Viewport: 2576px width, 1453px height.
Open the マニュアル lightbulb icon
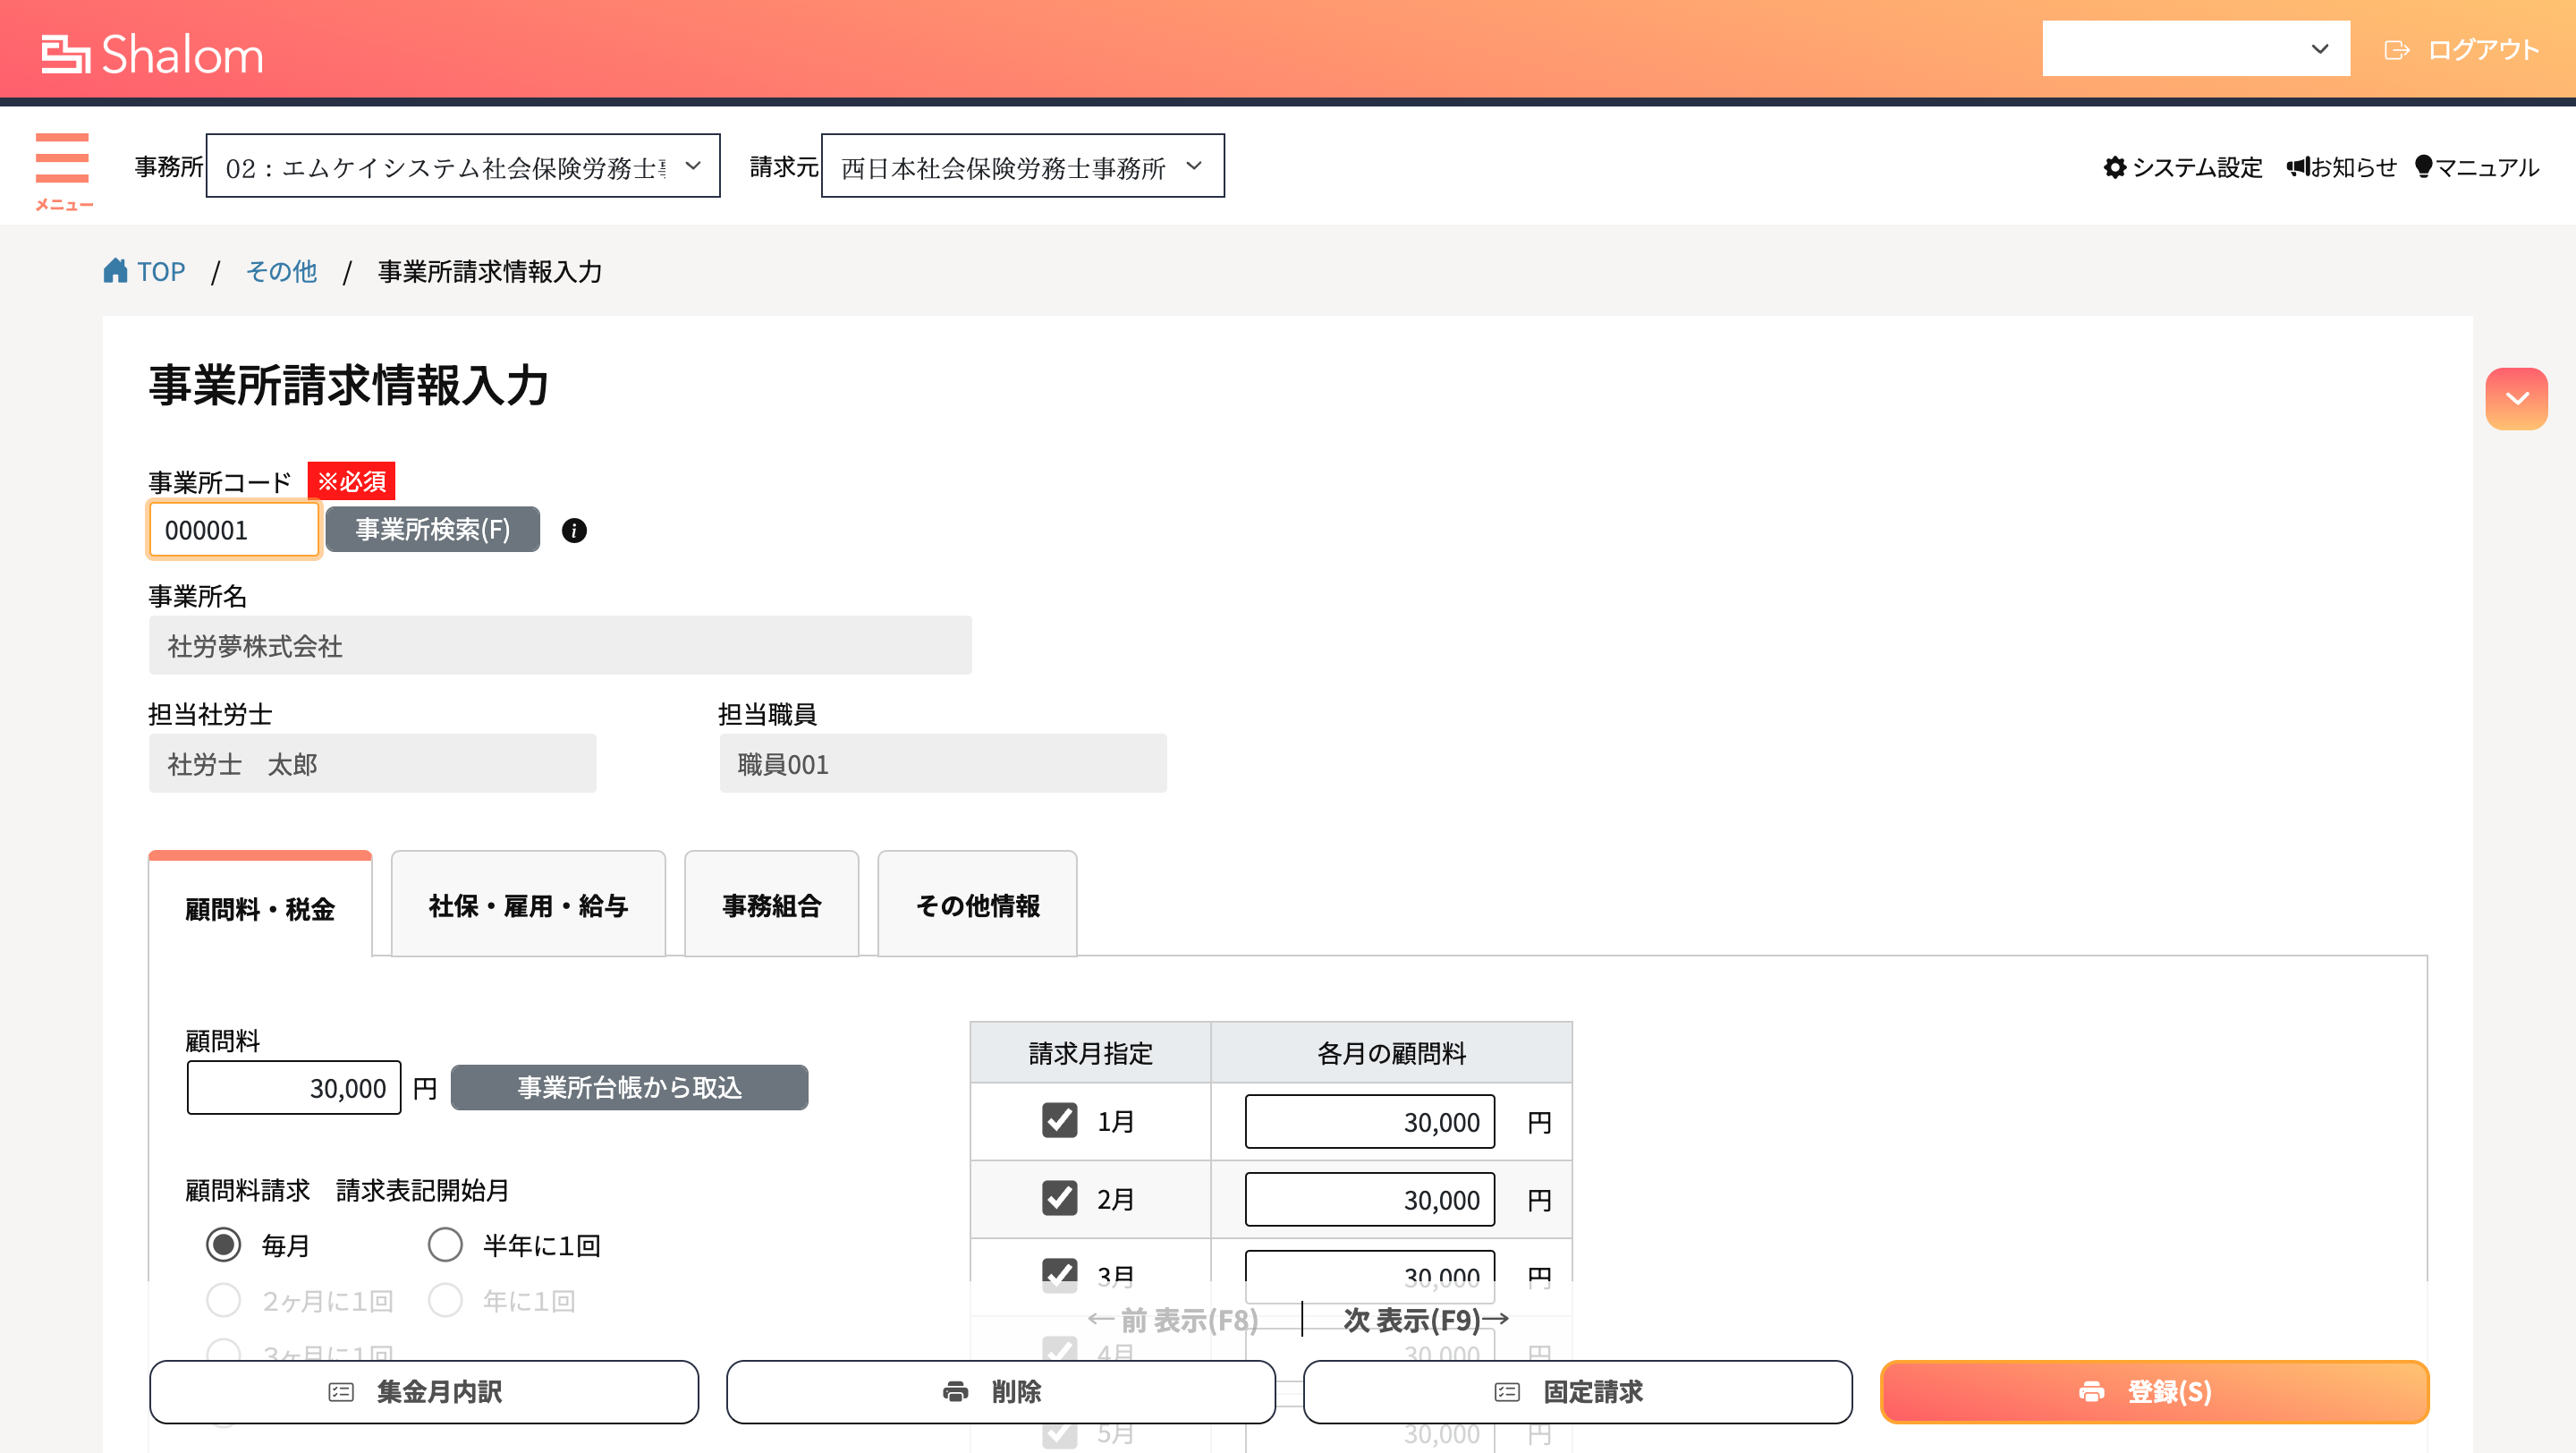(2423, 166)
